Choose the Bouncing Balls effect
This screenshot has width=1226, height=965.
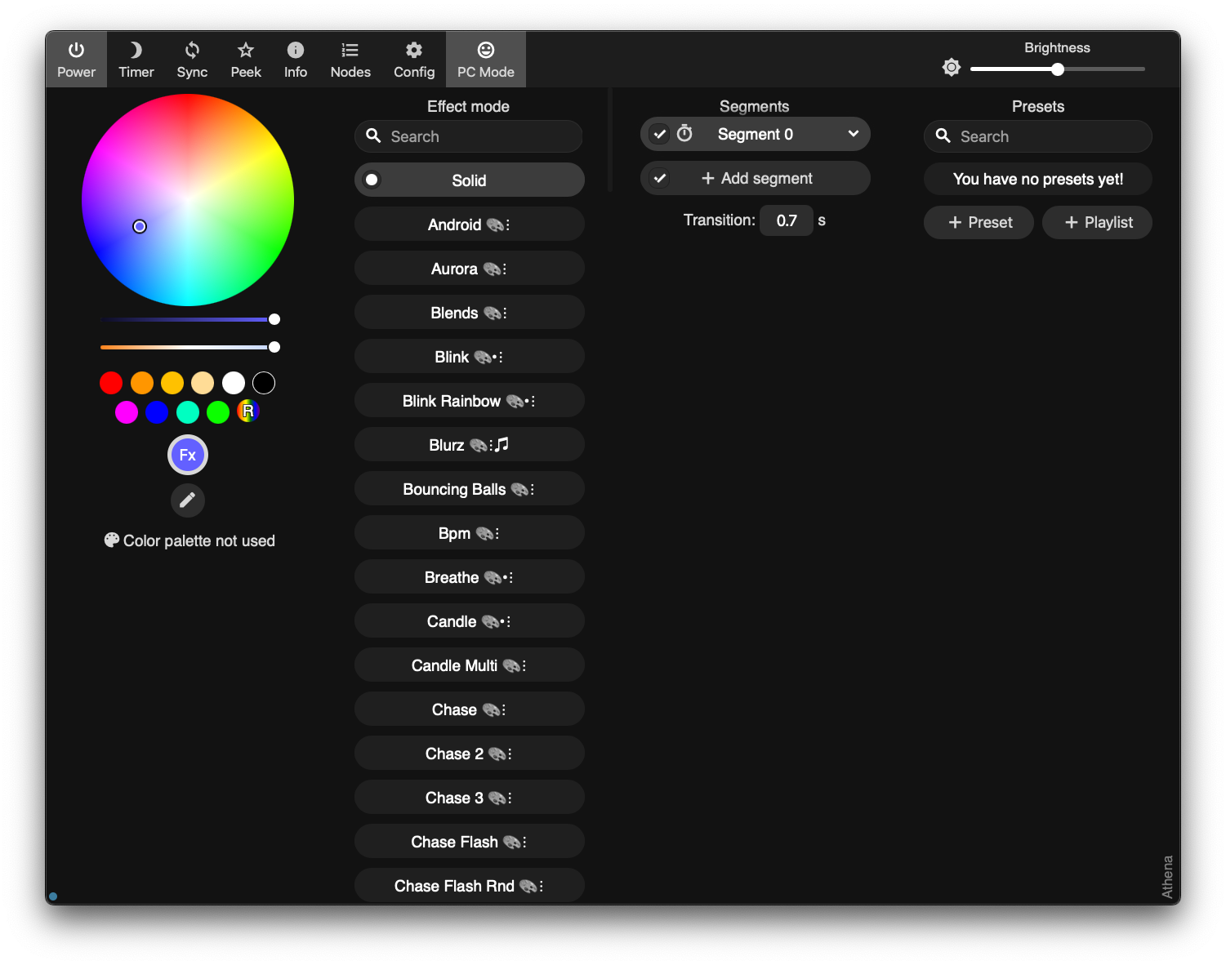(468, 489)
